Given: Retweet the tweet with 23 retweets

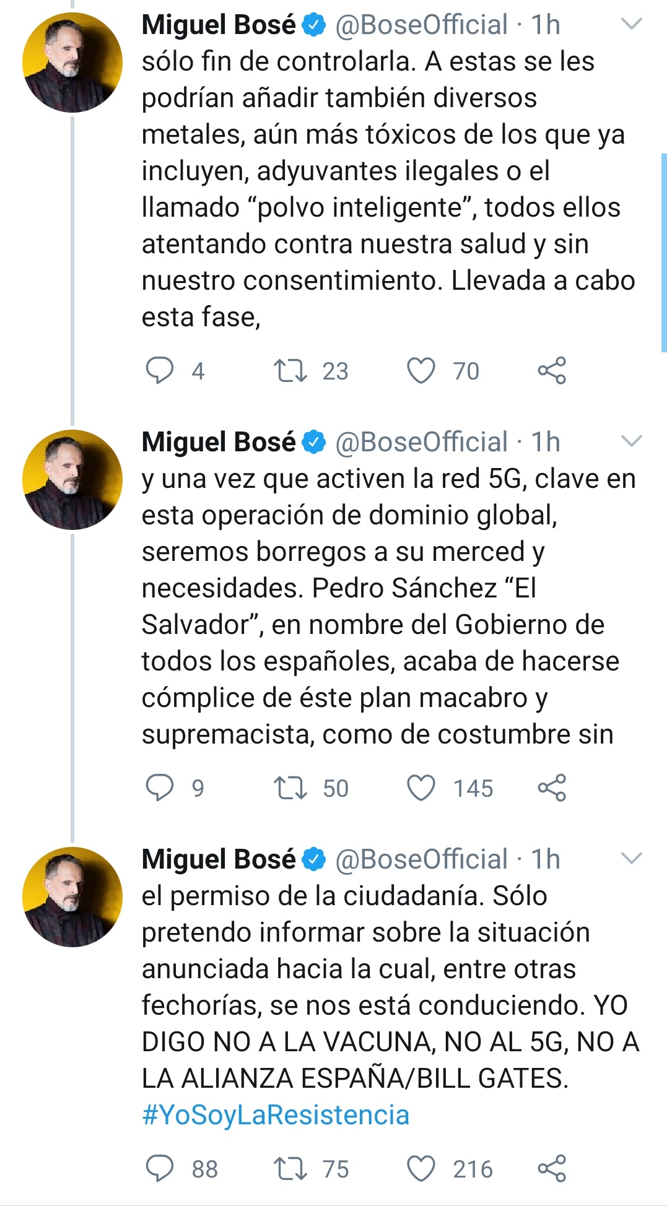Looking at the screenshot, I should (x=290, y=371).
